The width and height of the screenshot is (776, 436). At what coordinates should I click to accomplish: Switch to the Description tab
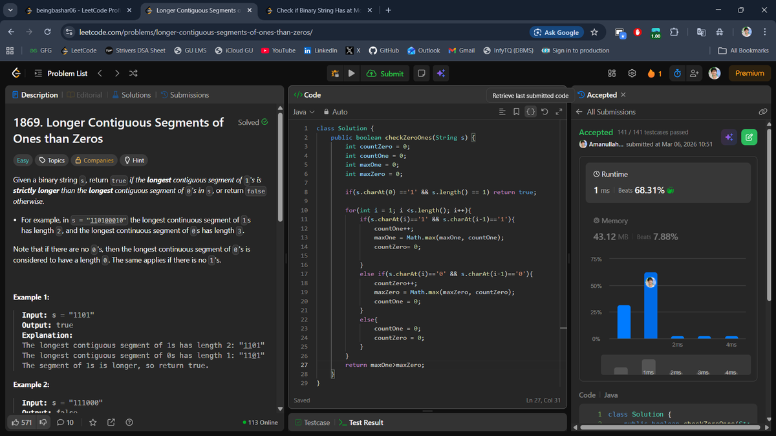pyautogui.click(x=36, y=94)
